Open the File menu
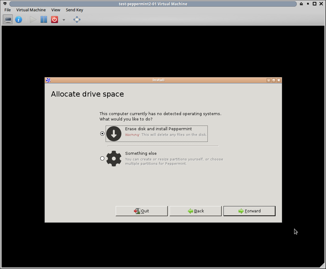Viewport: 326px width, 269px height. point(8,10)
